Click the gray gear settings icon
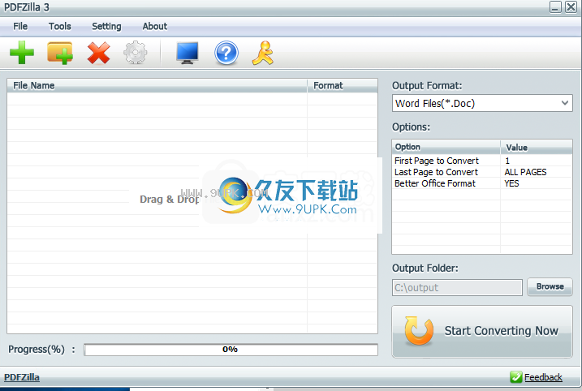The width and height of the screenshot is (582, 391). 136,53
